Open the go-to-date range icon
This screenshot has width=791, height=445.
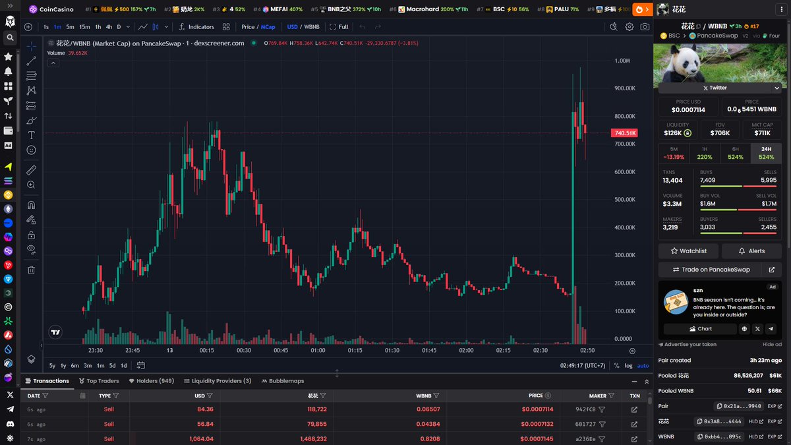pyautogui.click(x=140, y=365)
